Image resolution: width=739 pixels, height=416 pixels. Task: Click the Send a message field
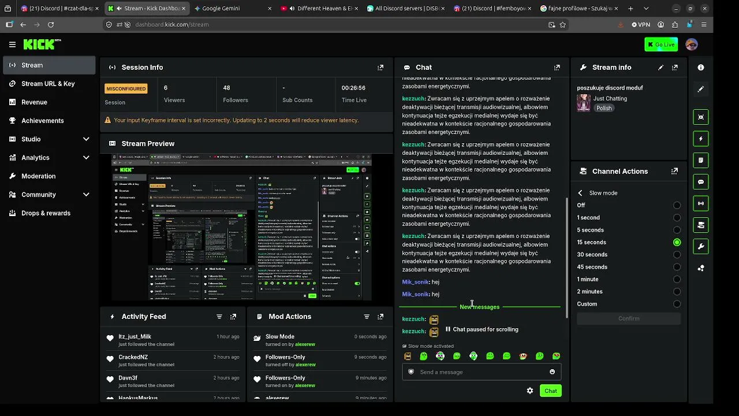click(x=482, y=372)
